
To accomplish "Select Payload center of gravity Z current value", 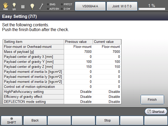I will click(x=107, y=67).
